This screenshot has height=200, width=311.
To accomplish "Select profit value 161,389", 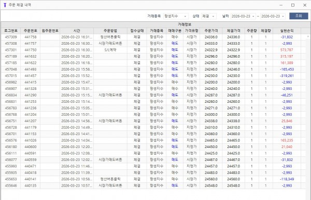I will pos(287,63).
